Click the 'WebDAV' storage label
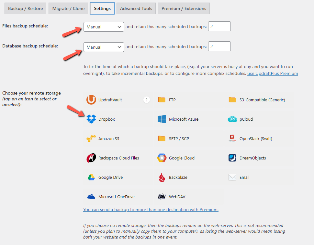The image size is (314, 245). (x=177, y=197)
